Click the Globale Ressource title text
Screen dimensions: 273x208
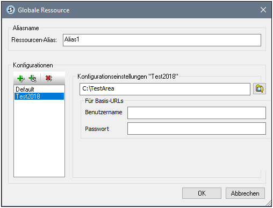[44, 10]
